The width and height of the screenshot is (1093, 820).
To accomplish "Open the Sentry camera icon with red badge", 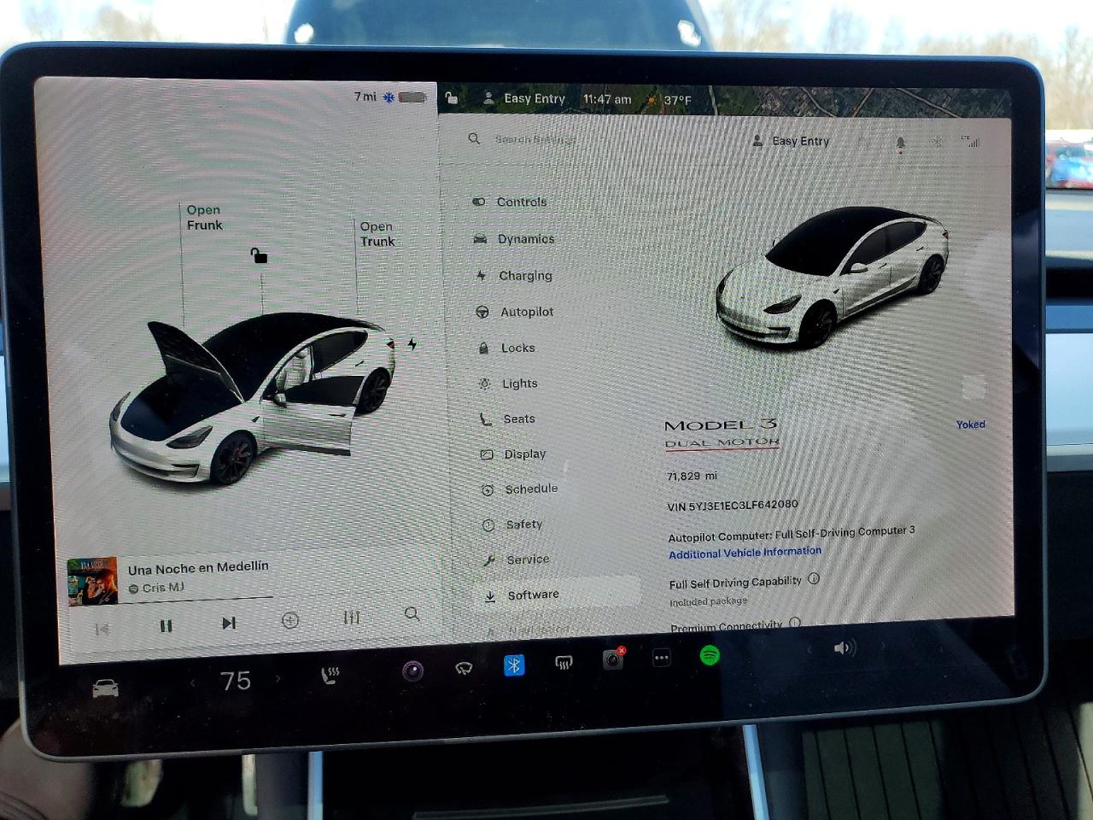I will [613, 659].
